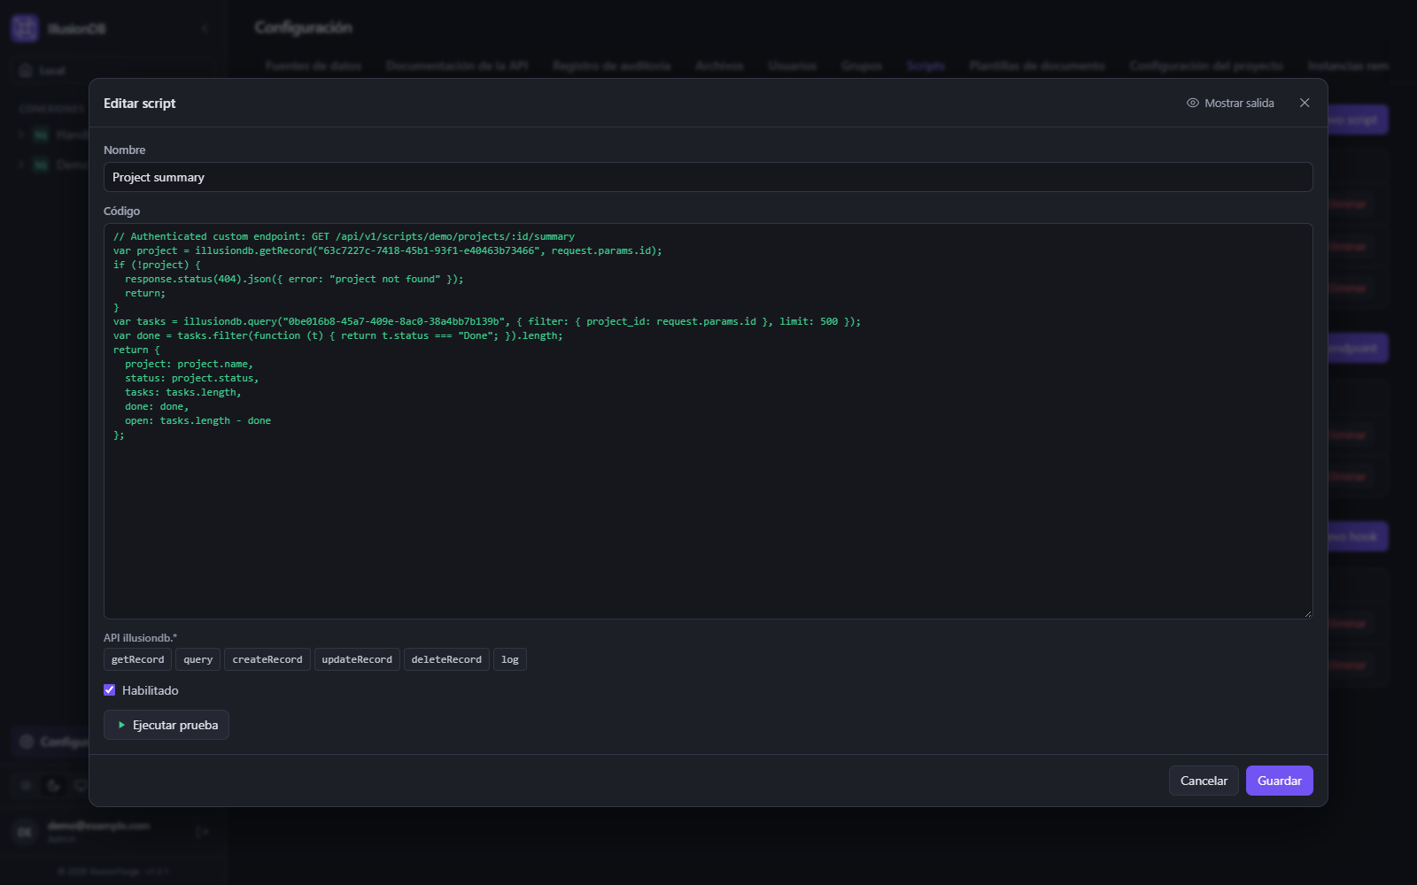Screen dimensions: 1417x885
Task: Click the "project: project.name," code line
Action: pyautogui.click(x=189, y=364)
